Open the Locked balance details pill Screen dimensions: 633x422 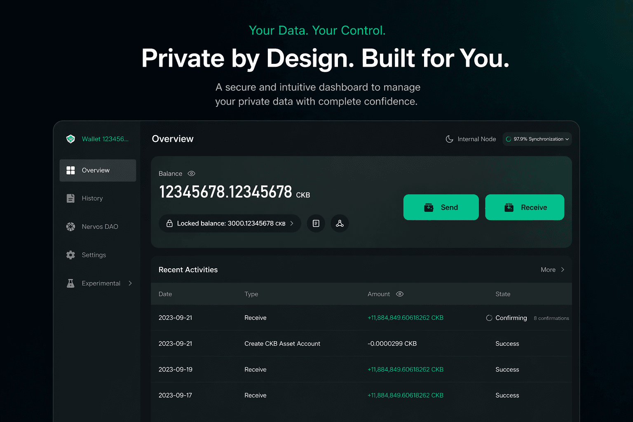point(230,223)
